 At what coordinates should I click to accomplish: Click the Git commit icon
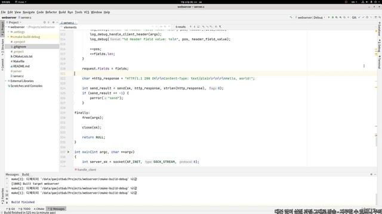click(x=363, y=17)
